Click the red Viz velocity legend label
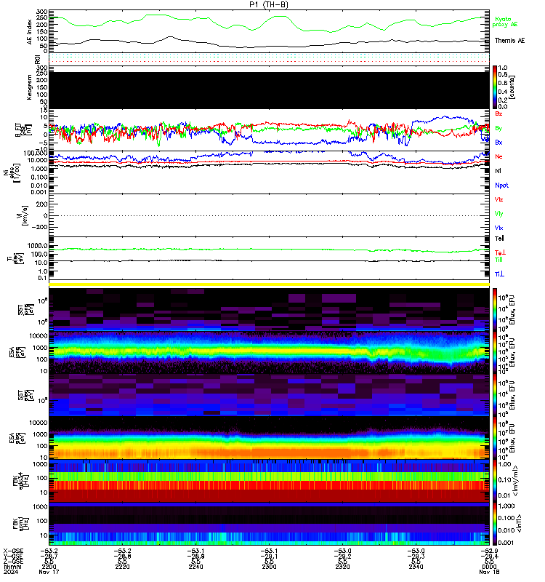545x582 pixels. [x=498, y=199]
